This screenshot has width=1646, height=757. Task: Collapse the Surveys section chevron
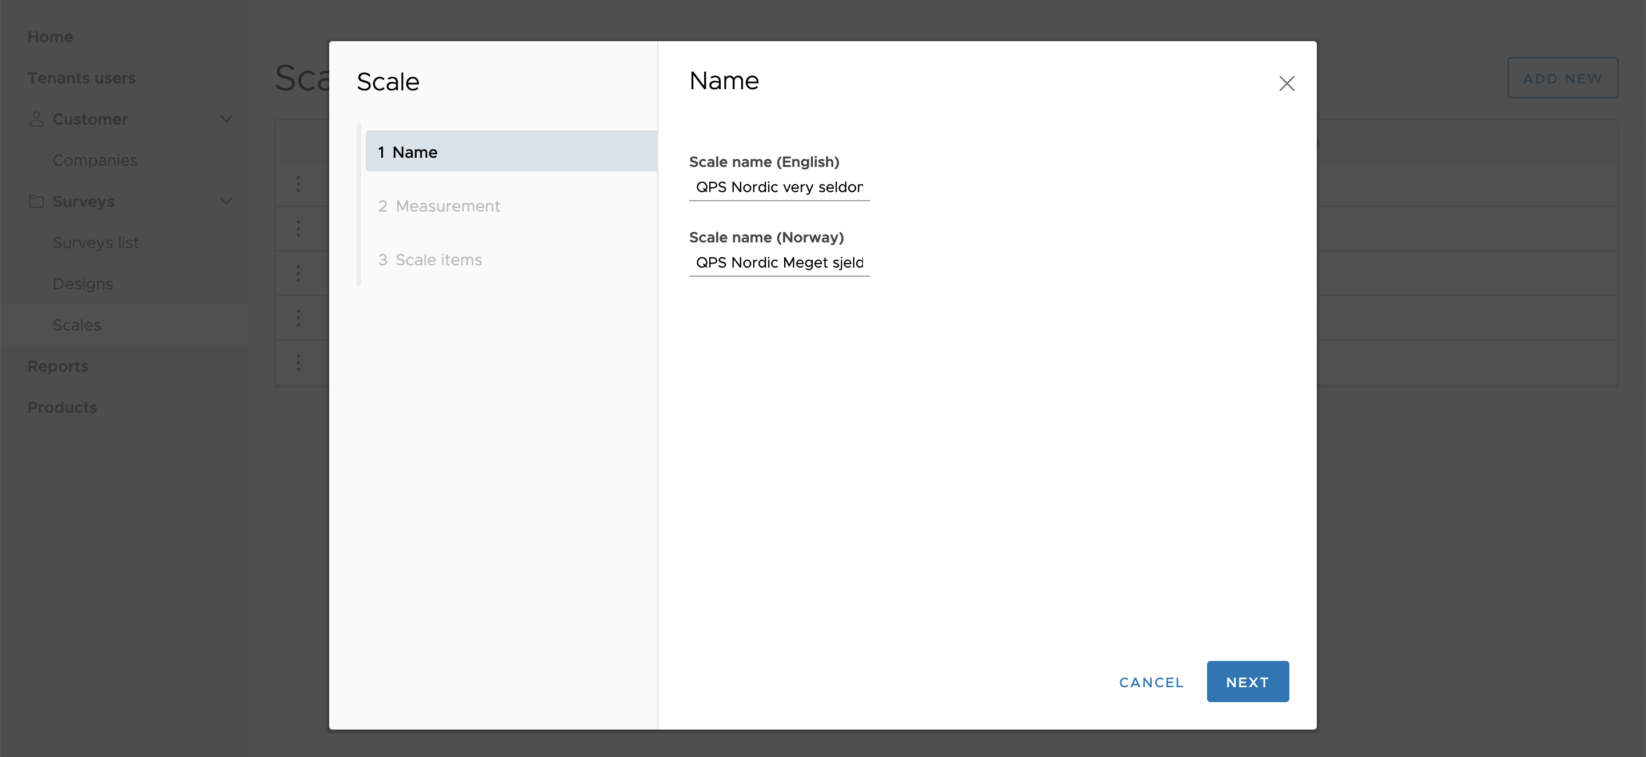click(226, 201)
